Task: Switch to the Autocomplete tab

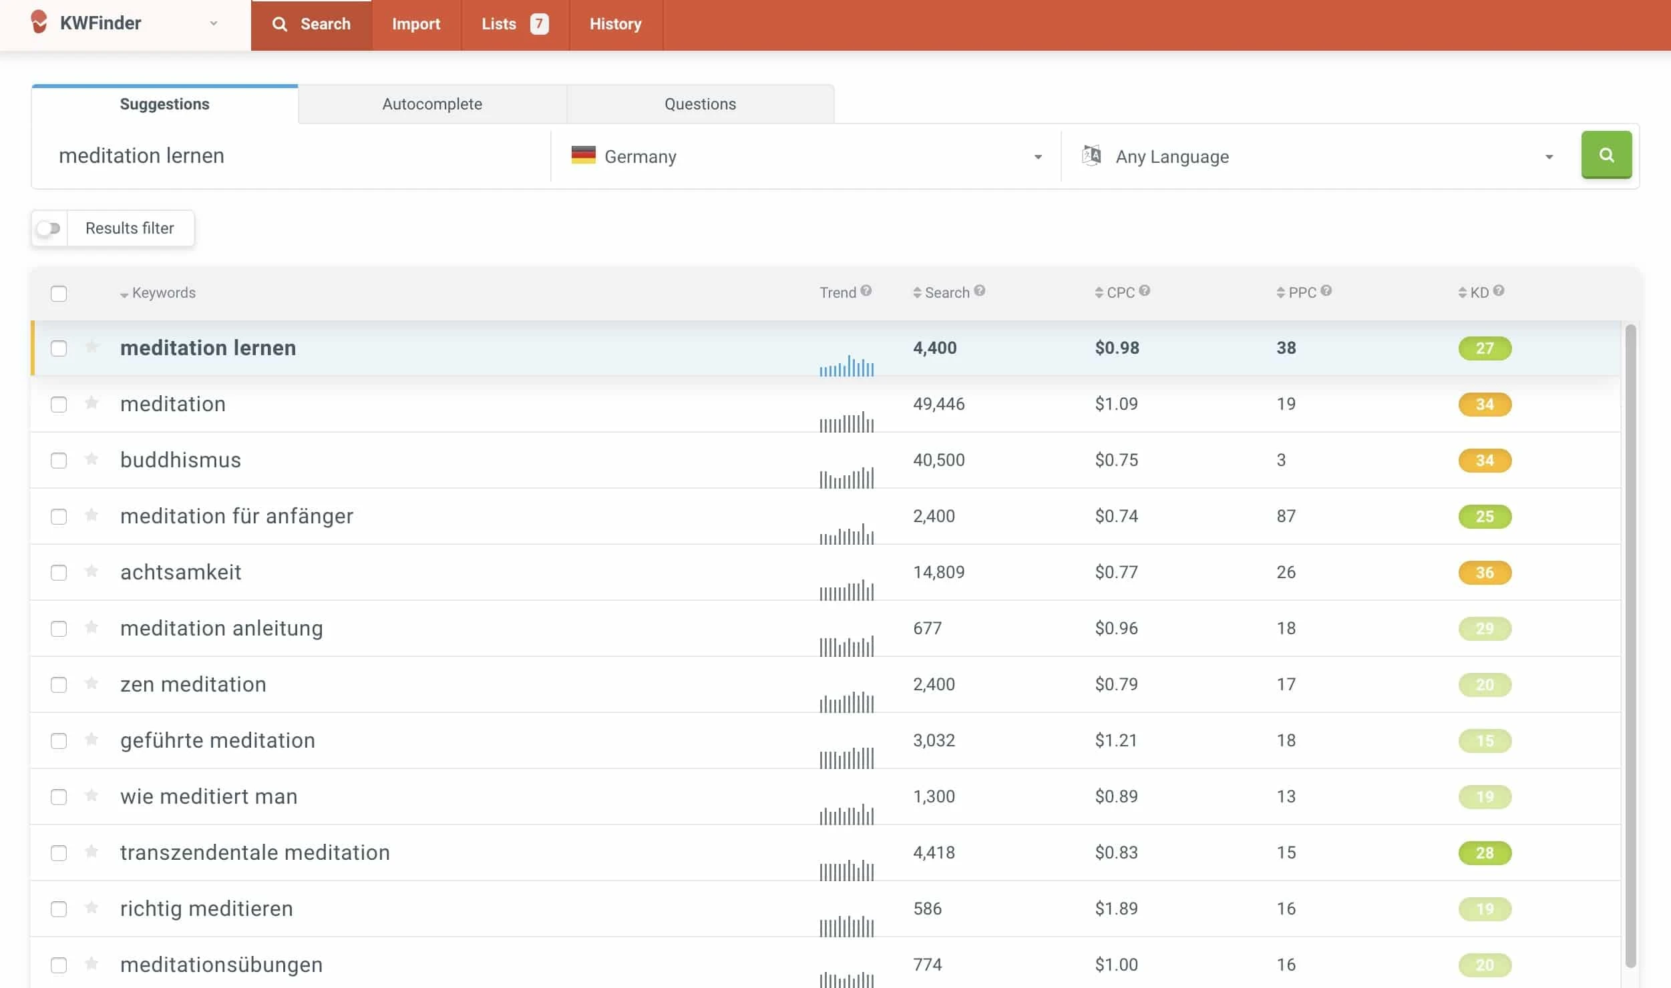Action: (x=431, y=103)
